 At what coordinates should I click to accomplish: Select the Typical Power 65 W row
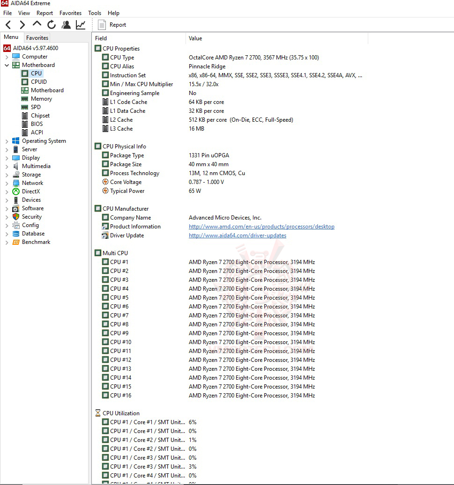point(152,191)
